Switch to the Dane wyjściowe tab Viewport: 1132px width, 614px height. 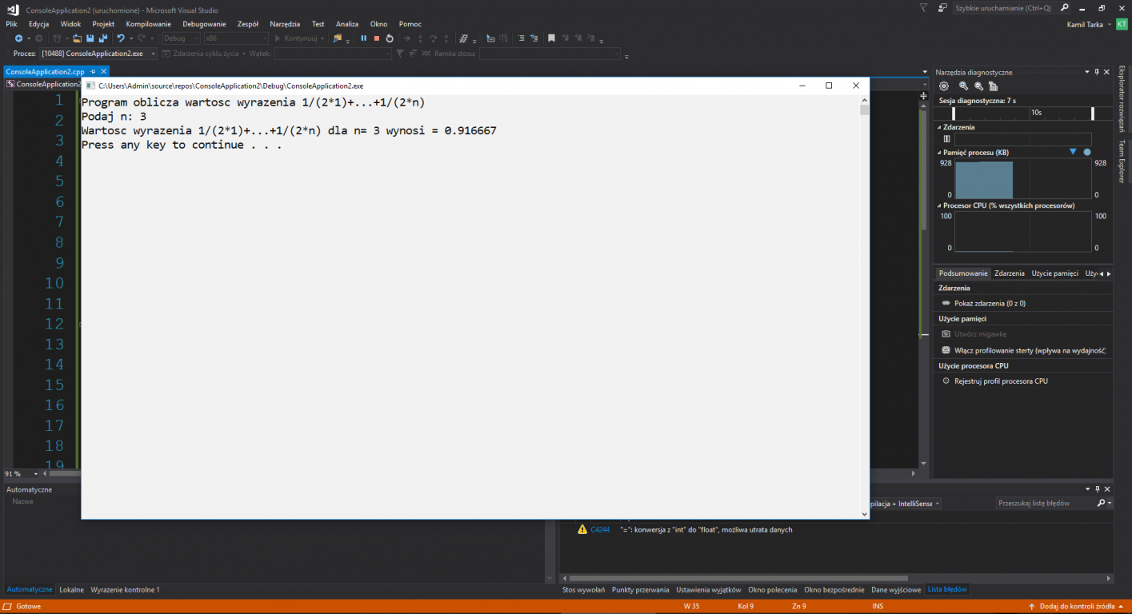pos(896,589)
